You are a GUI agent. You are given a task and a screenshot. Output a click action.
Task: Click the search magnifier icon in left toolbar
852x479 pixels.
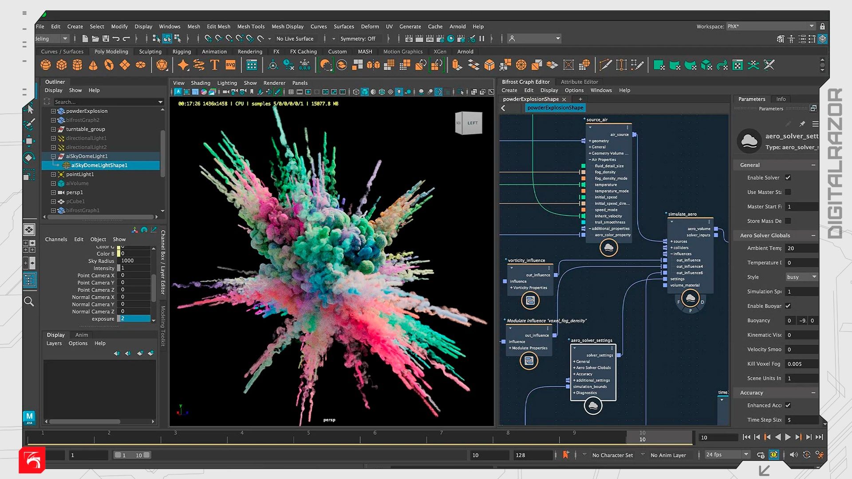coord(29,302)
